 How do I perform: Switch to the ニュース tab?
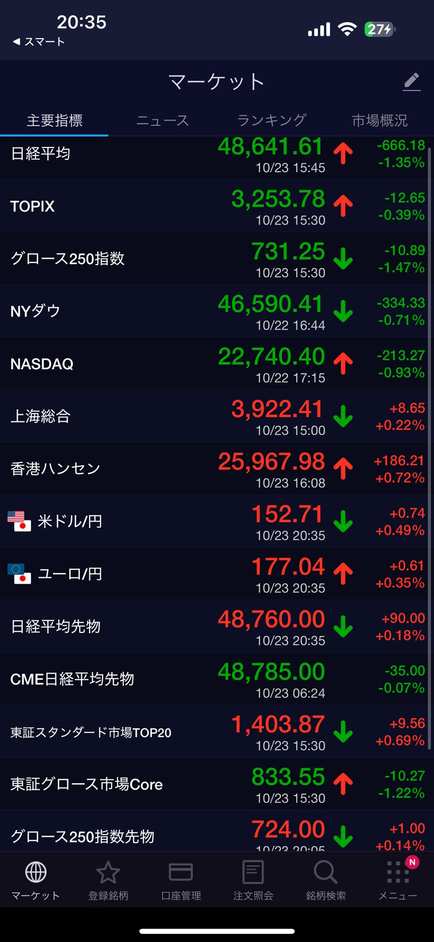tap(163, 121)
